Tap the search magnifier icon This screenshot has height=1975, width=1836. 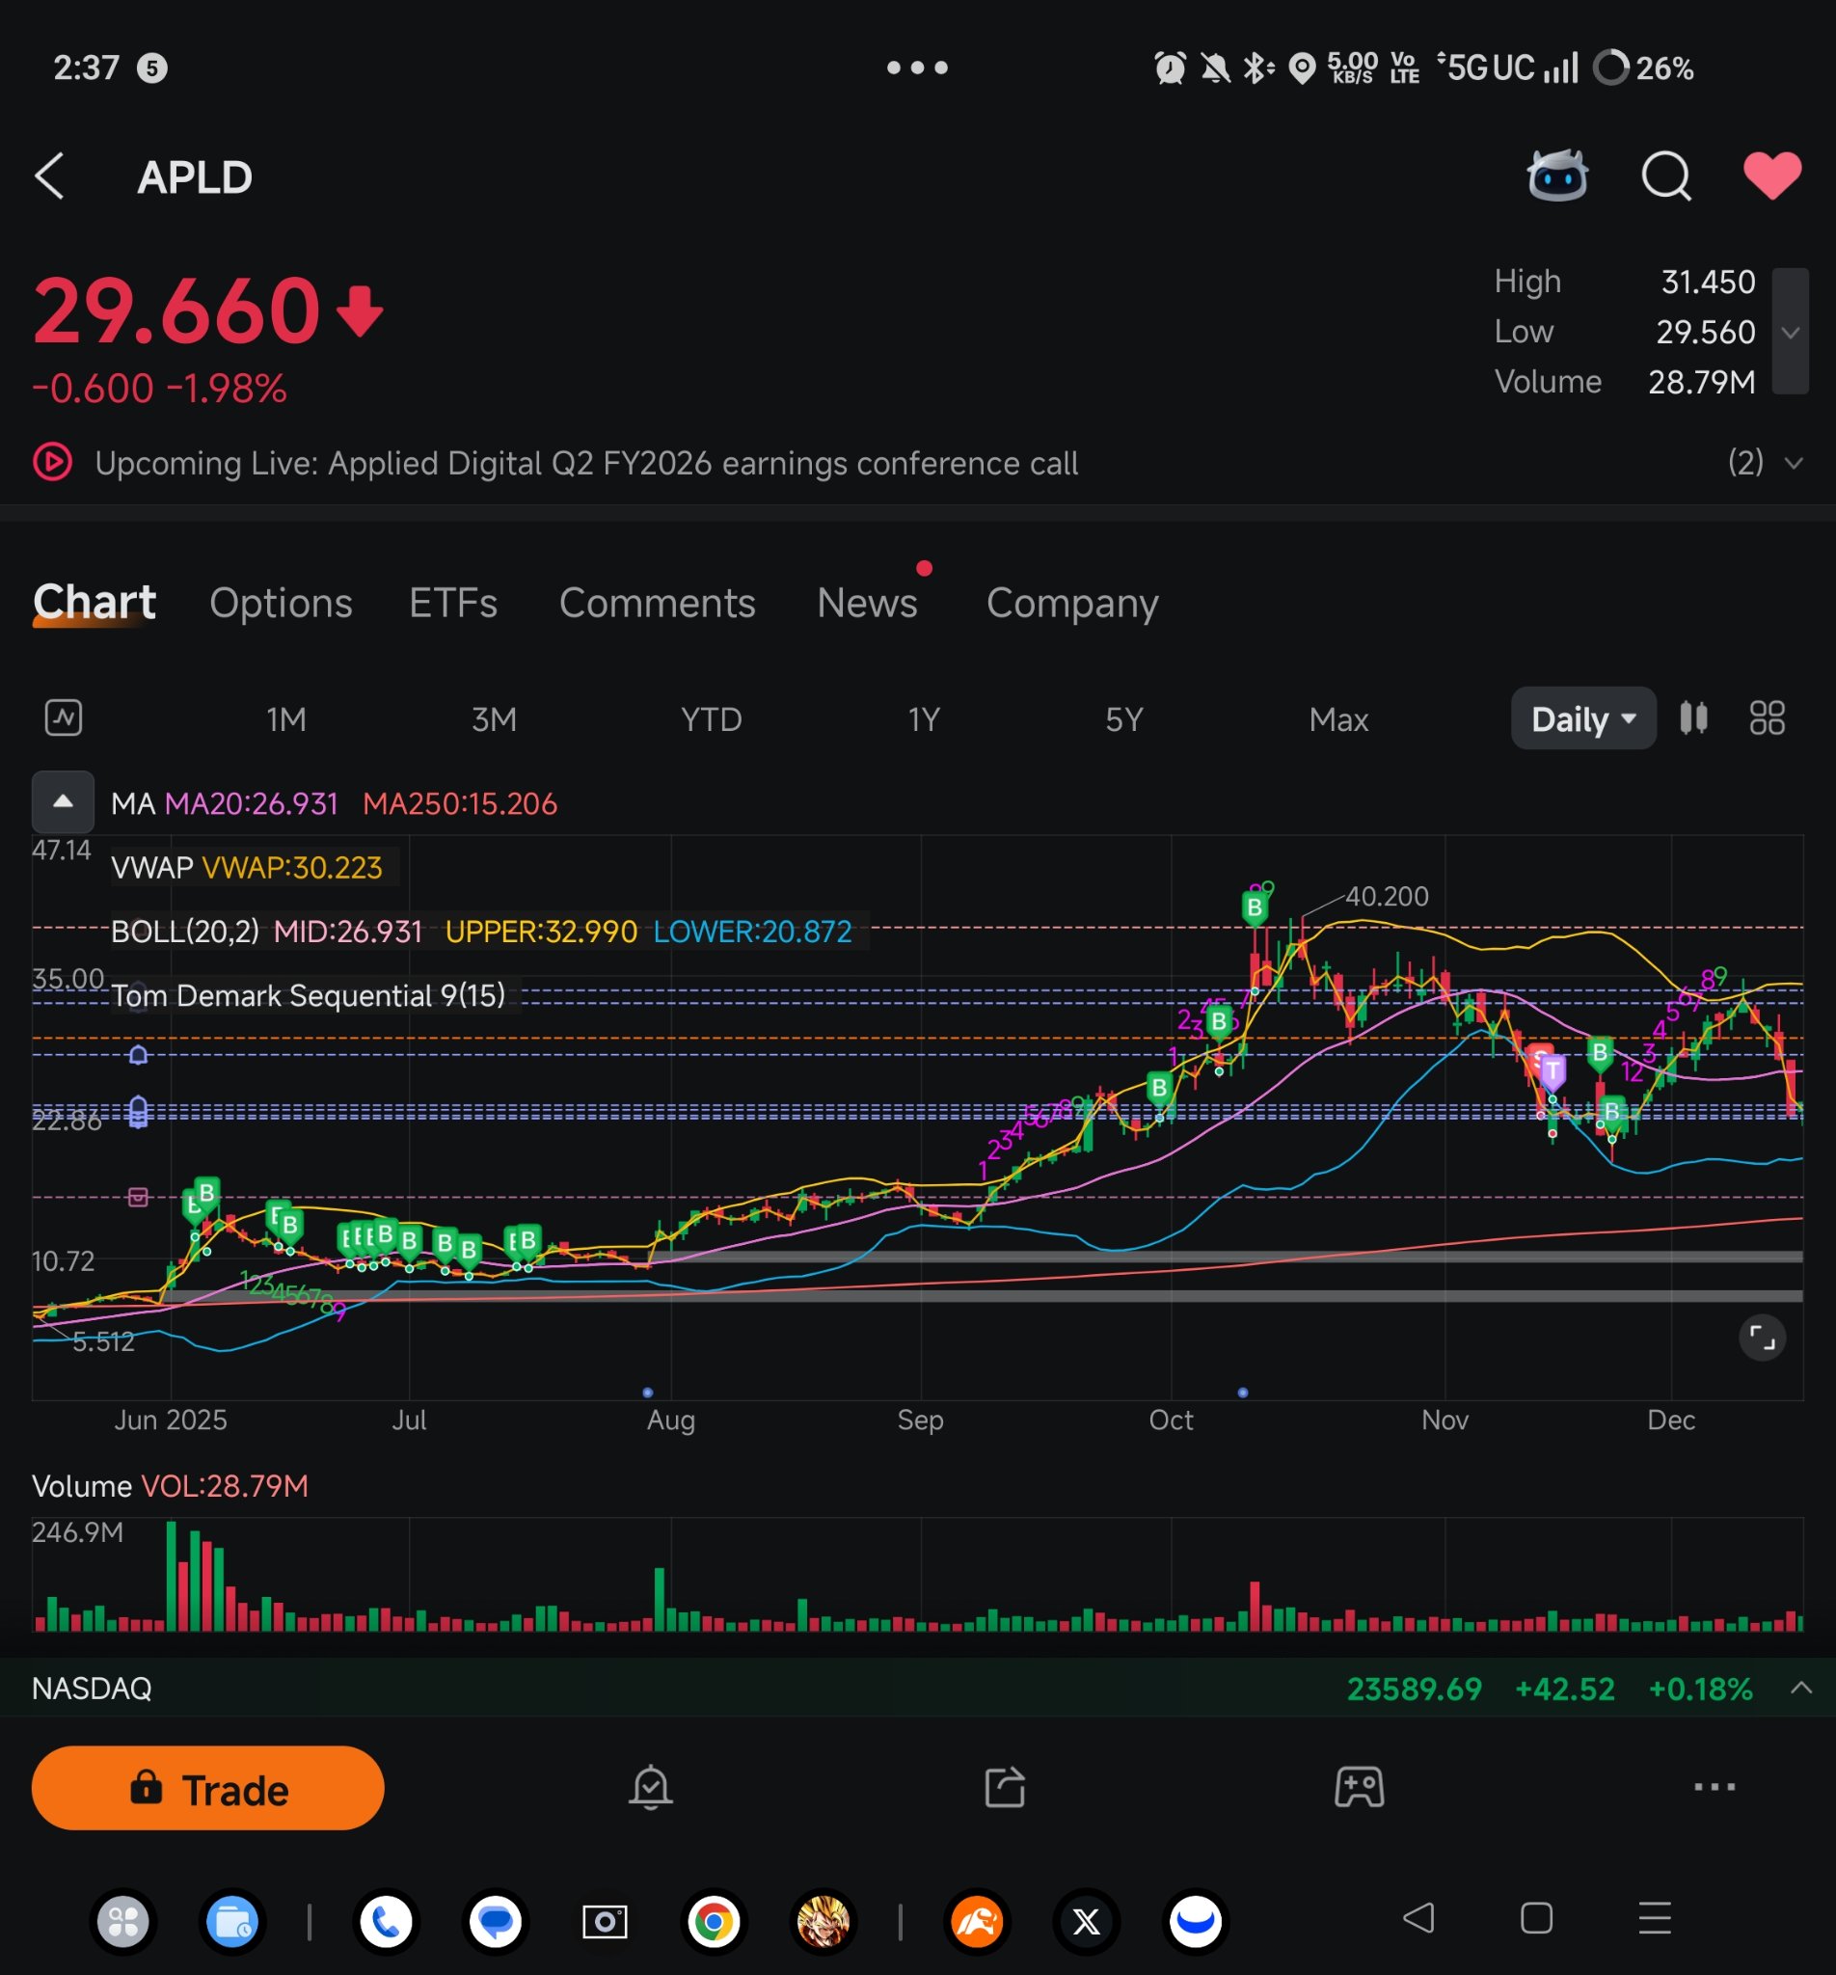[1665, 176]
